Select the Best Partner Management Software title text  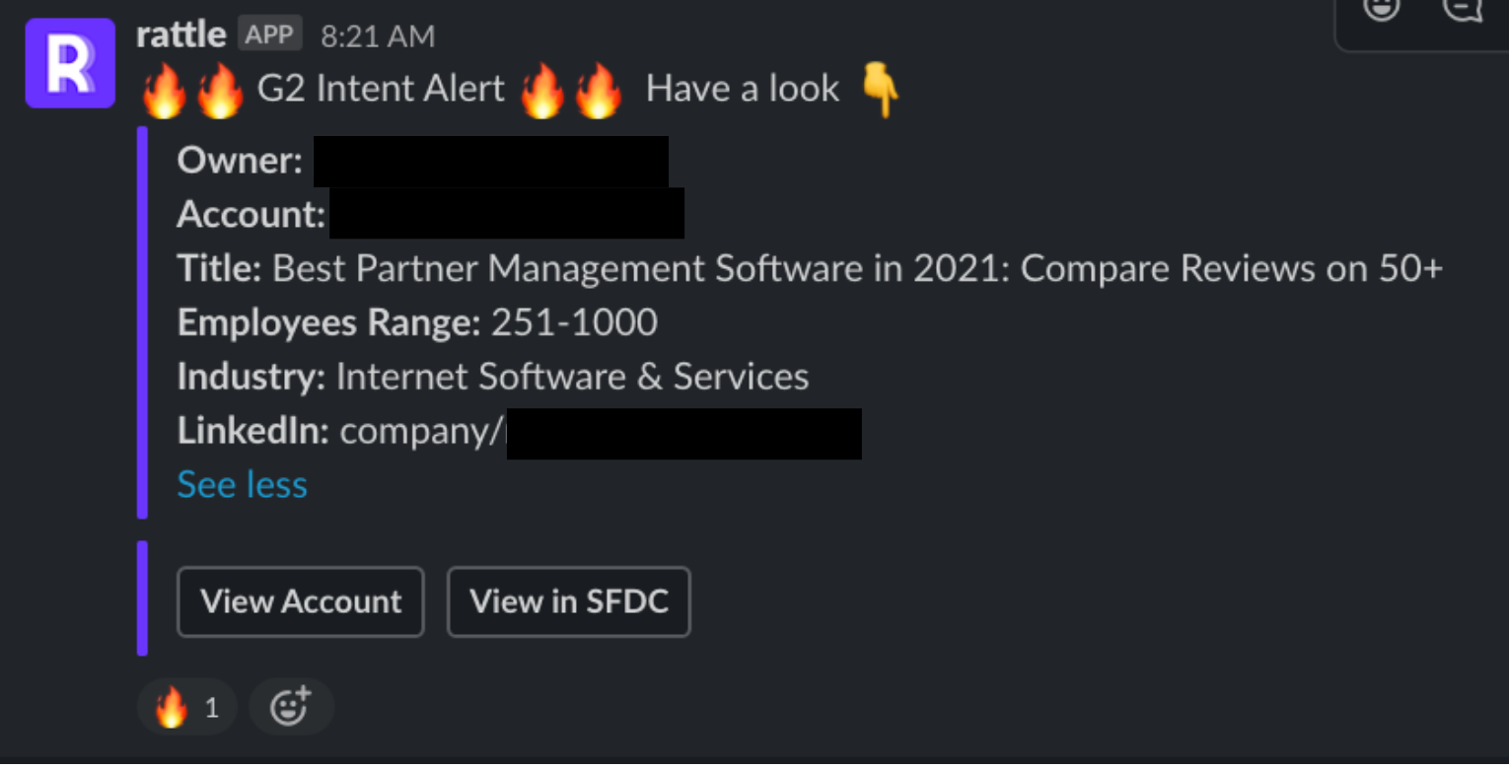857,268
